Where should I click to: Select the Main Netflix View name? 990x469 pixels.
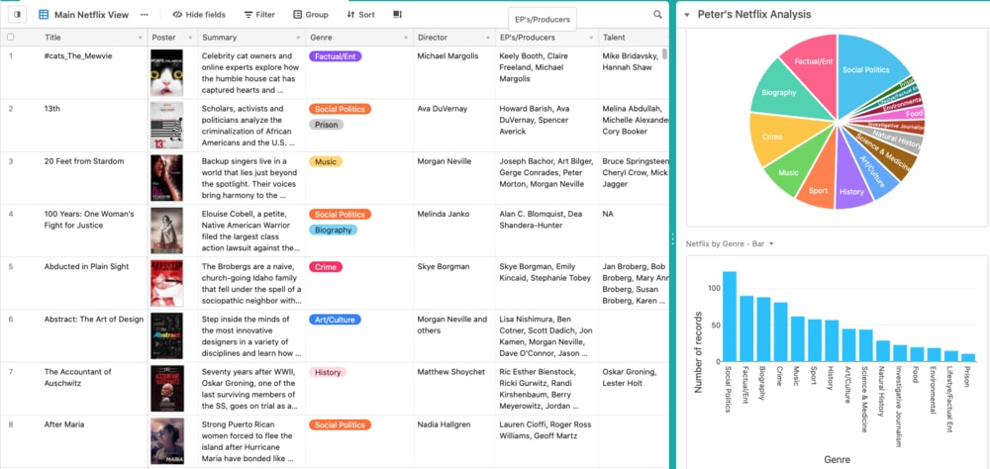[91, 15]
